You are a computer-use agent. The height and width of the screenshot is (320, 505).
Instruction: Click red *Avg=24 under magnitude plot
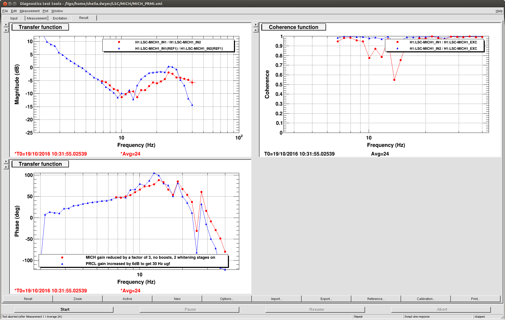point(130,154)
